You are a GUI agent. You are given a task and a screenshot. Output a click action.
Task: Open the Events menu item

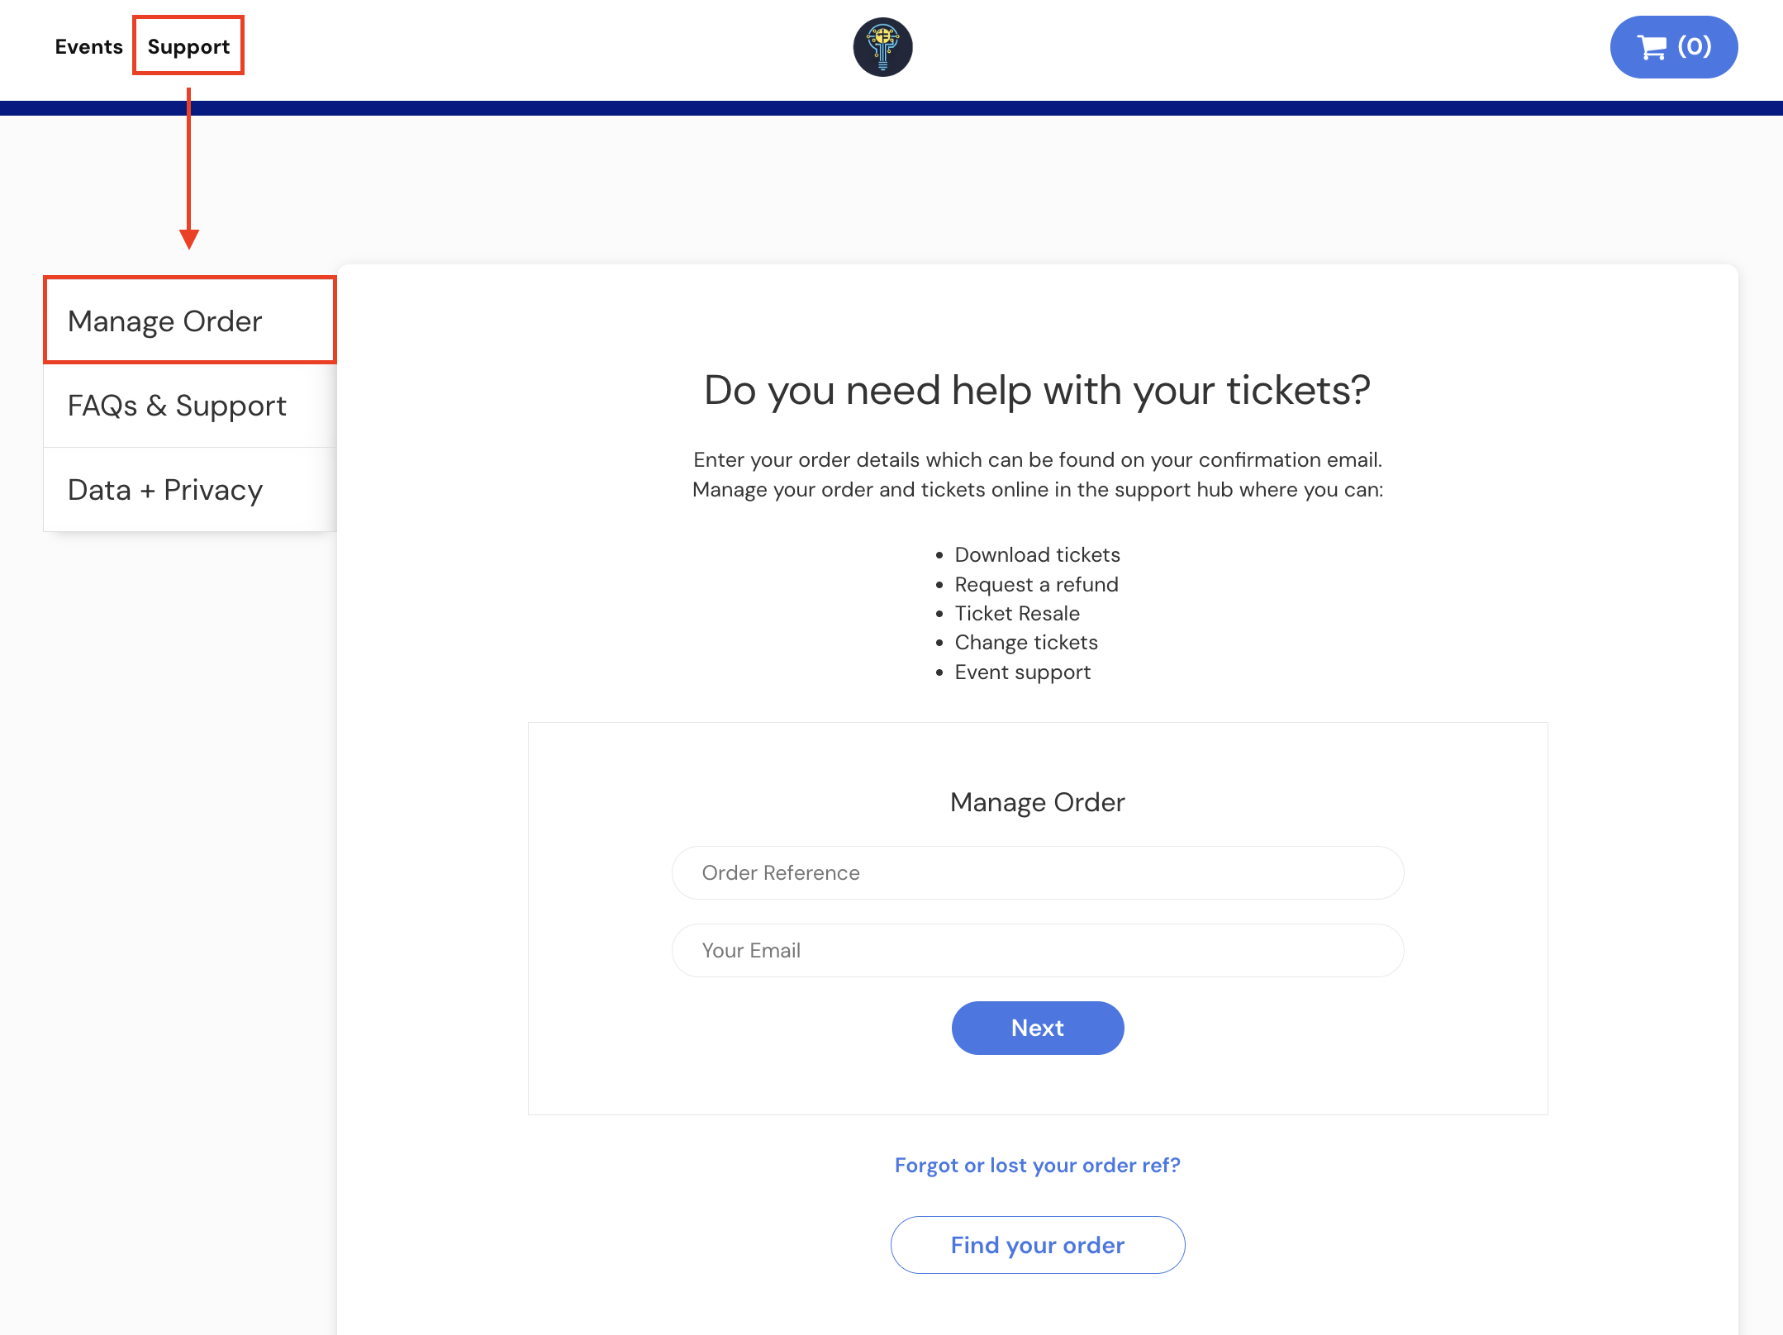pyautogui.click(x=88, y=47)
